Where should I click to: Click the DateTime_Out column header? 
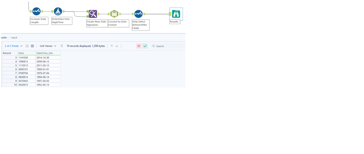(48, 53)
